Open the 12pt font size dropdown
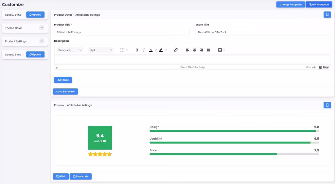335x184 pixels. [100, 50]
